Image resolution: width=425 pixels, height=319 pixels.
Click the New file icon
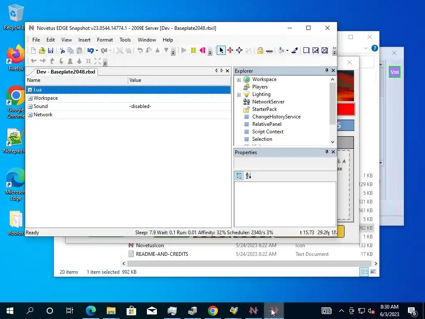click(x=33, y=50)
